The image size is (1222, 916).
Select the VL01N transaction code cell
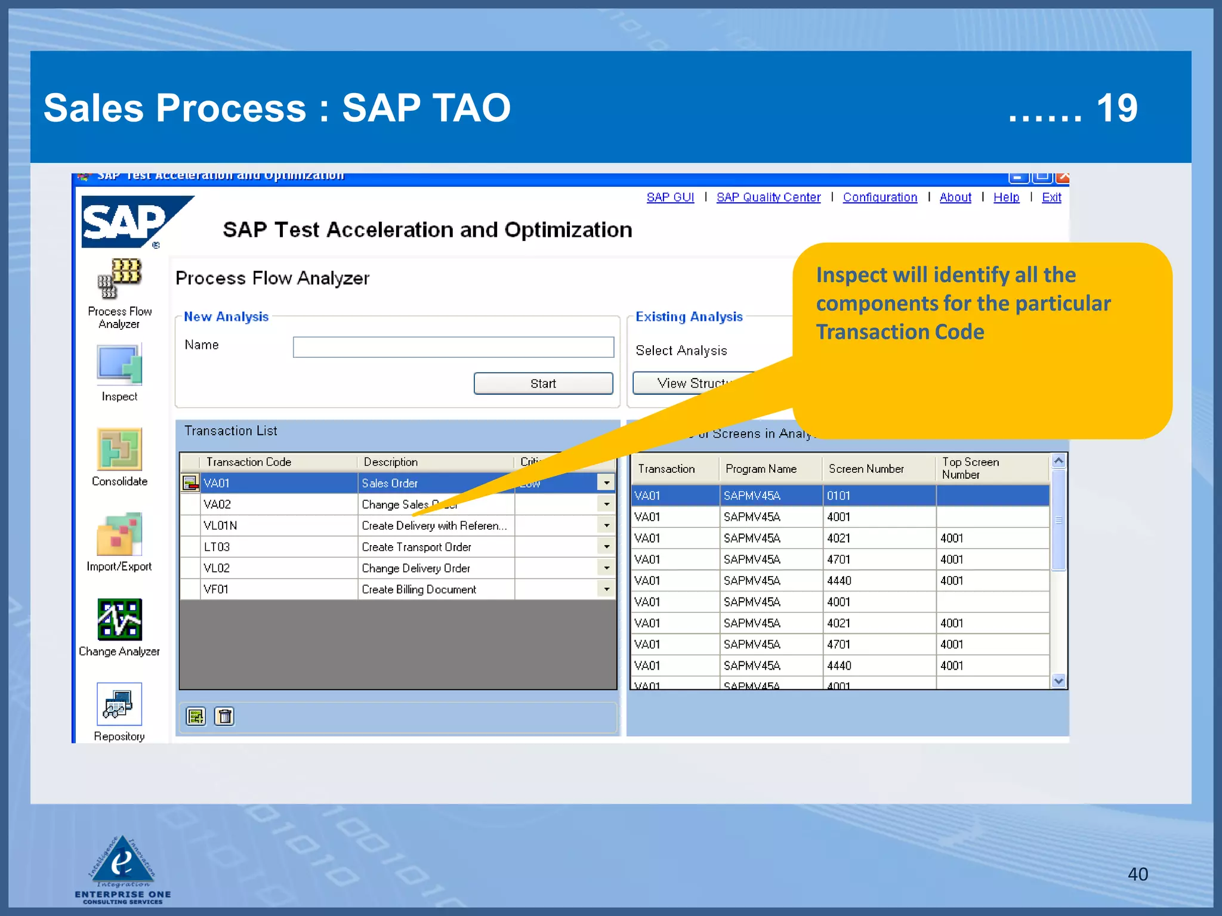tap(279, 525)
